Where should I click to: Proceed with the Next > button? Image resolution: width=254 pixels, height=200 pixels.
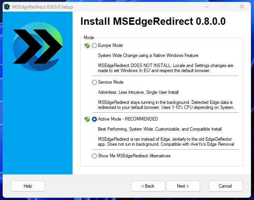coord(183,186)
